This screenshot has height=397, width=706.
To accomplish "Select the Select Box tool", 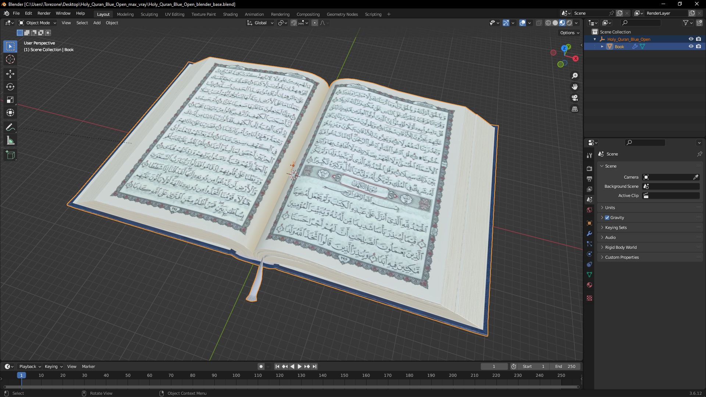I will click(x=10, y=46).
